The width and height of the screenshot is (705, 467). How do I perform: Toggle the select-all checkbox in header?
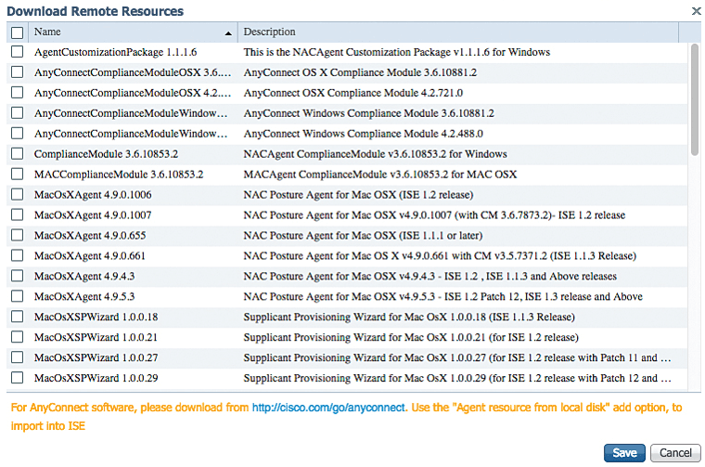pyautogui.click(x=17, y=32)
